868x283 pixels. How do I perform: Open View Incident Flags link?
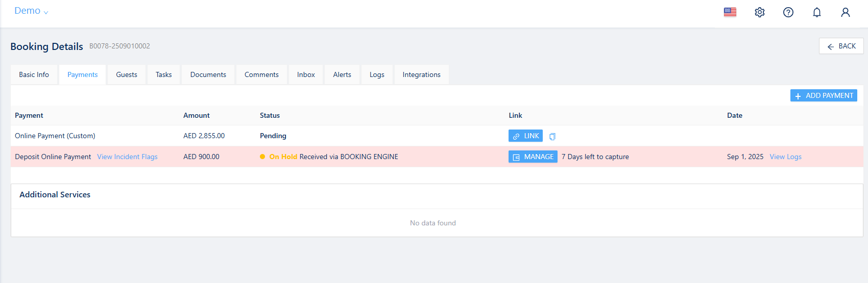(127, 157)
